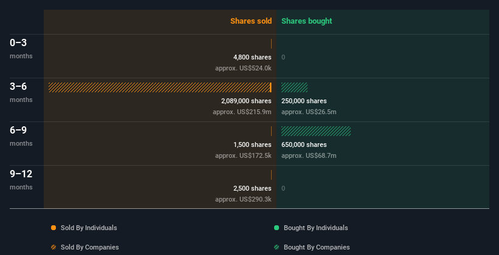
Task: Click the 1,500 shares value
Action: (x=252, y=144)
